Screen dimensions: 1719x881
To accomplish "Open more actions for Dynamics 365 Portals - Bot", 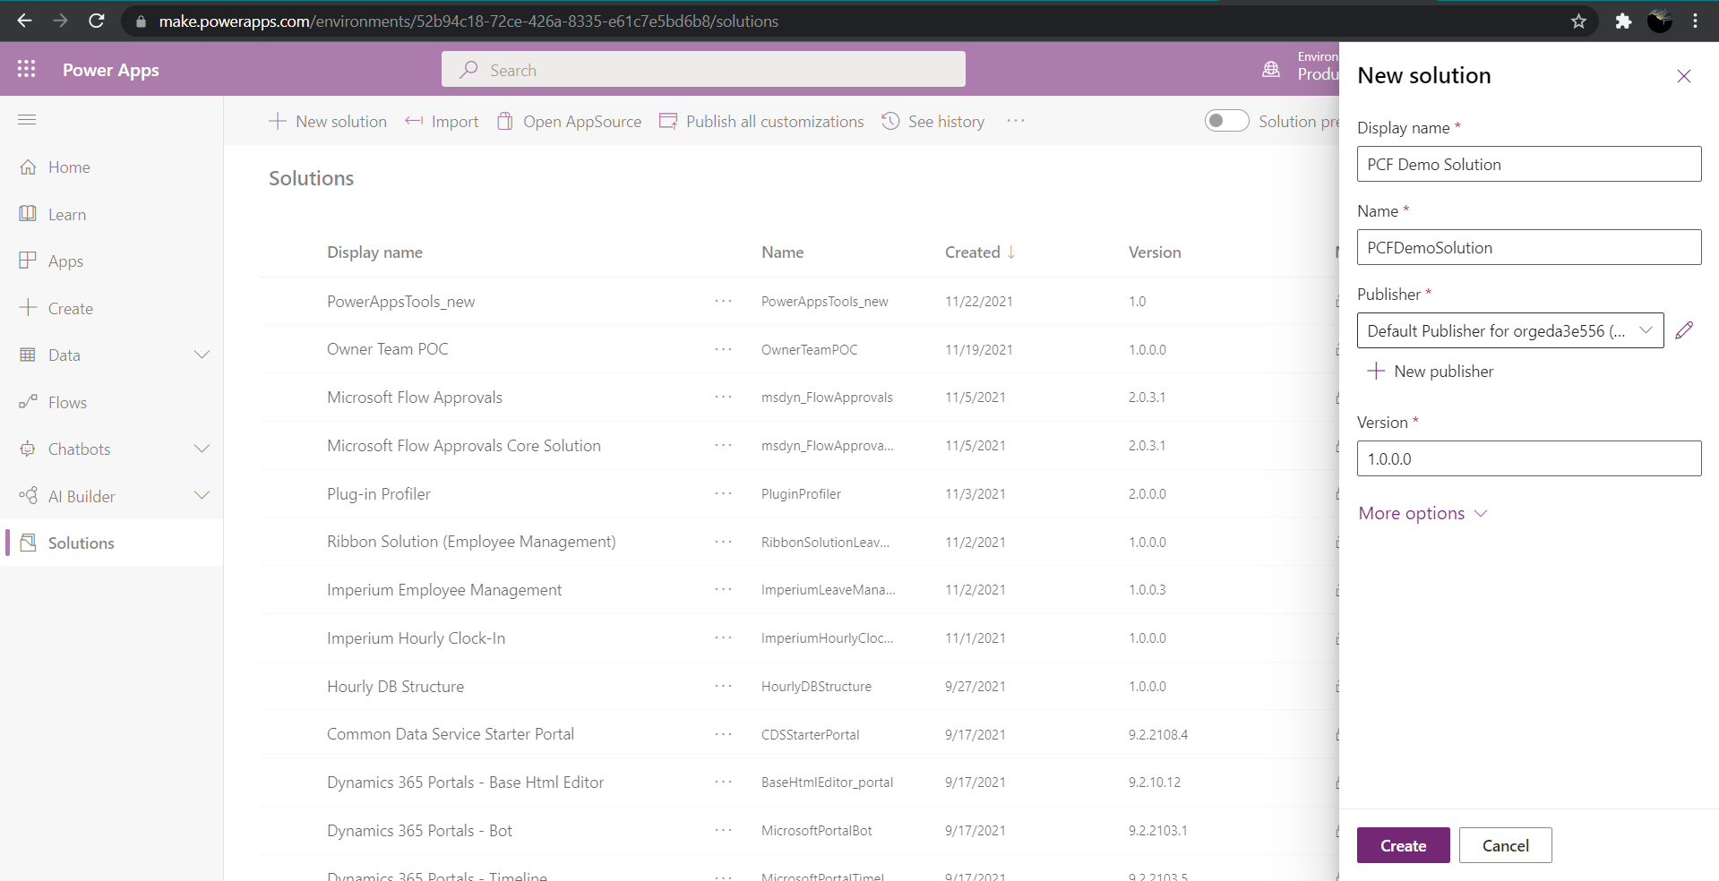I will coord(724,830).
